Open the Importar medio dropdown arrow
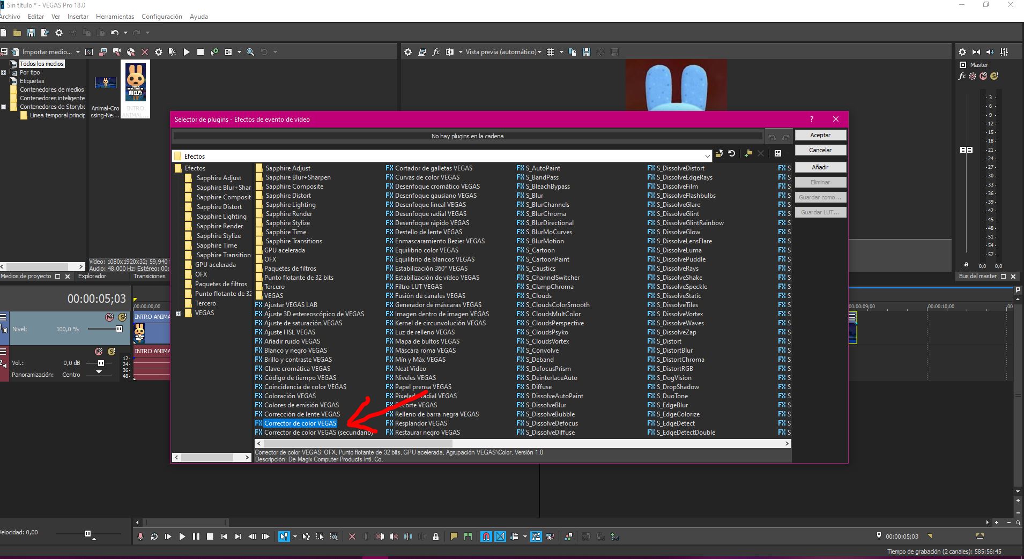Image resolution: width=1024 pixels, height=559 pixels. (x=78, y=52)
